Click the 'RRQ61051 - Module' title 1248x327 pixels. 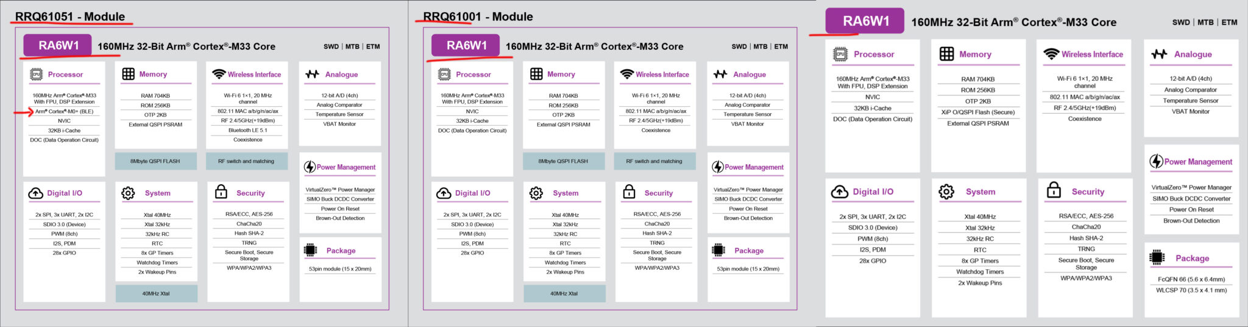tap(70, 16)
